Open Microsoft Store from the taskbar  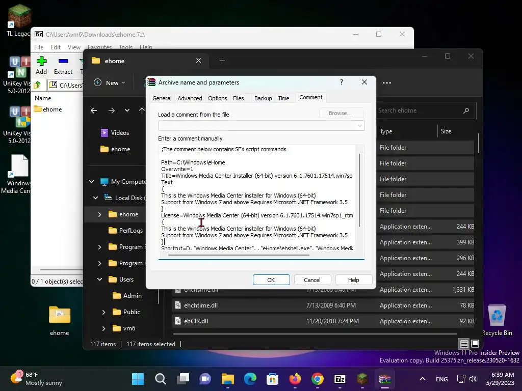[x=272, y=379]
